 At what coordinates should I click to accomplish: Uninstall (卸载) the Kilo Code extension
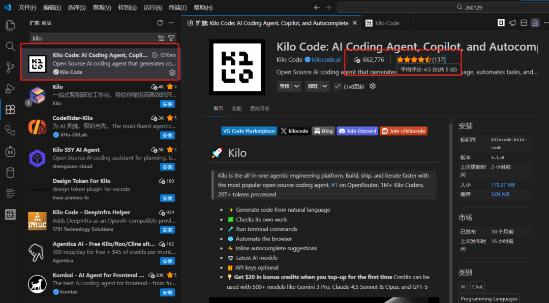(313, 86)
